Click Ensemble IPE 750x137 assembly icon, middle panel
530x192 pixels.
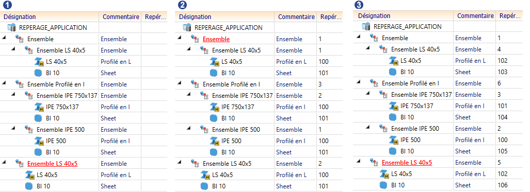coord(204,96)
